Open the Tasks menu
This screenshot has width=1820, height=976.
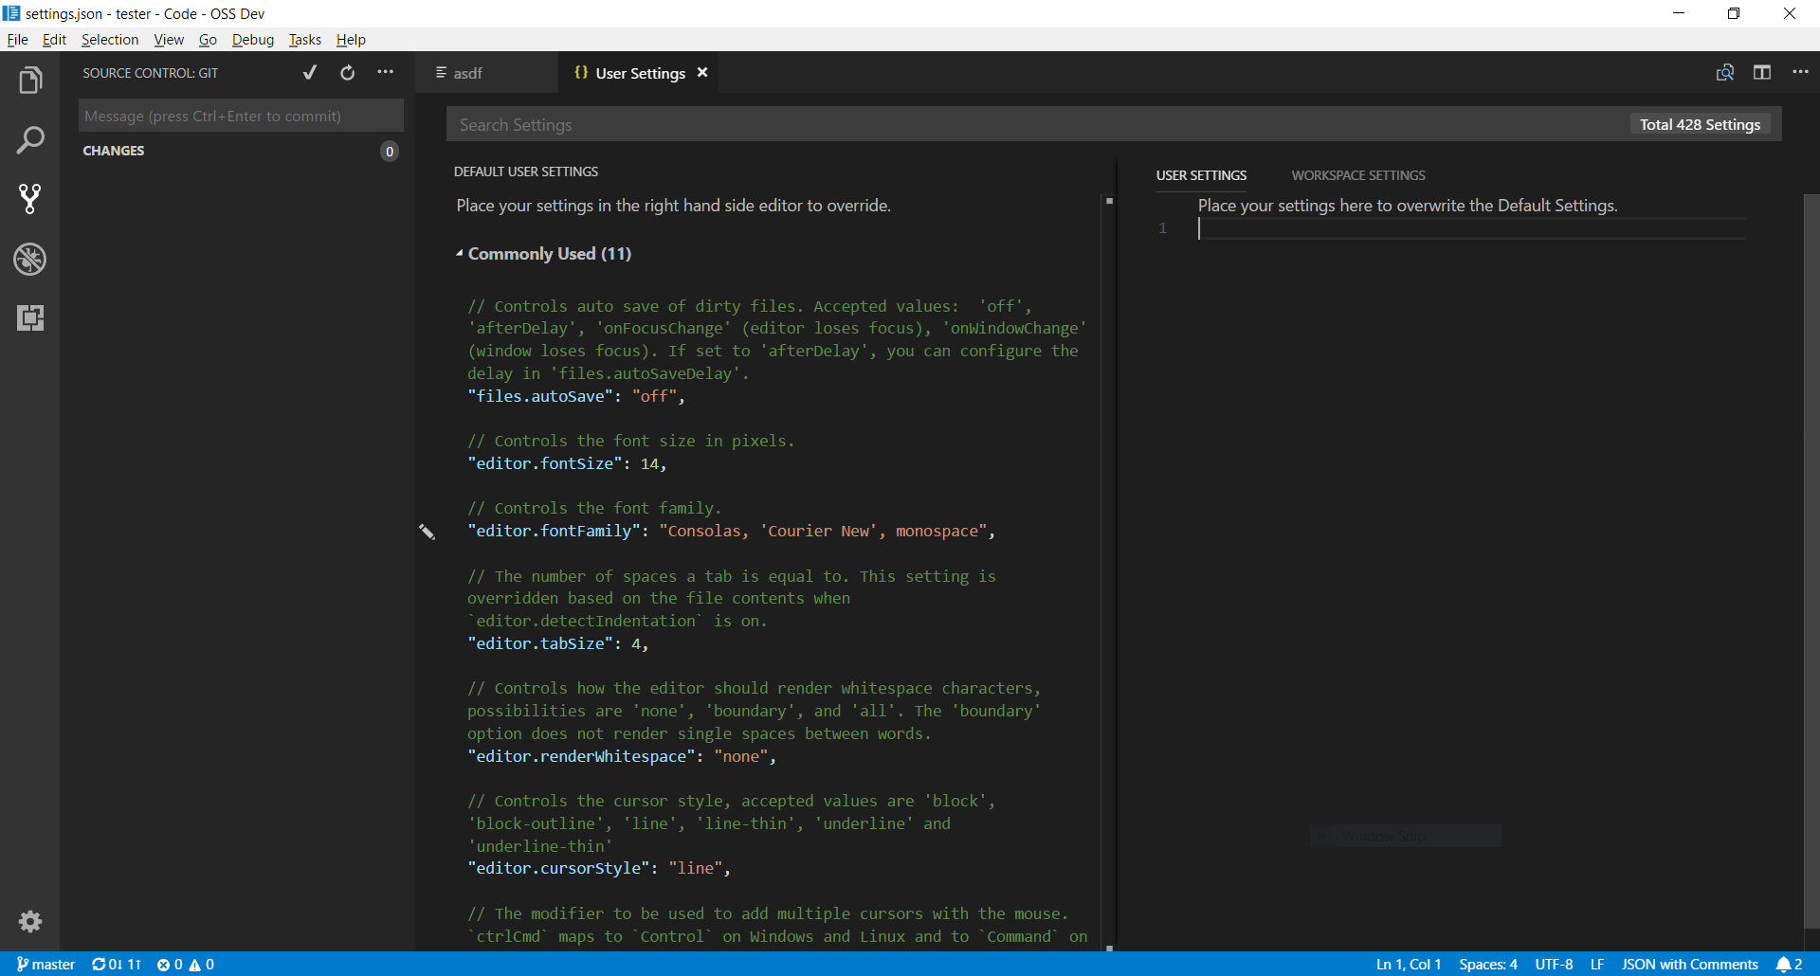(x=305, y=40)
